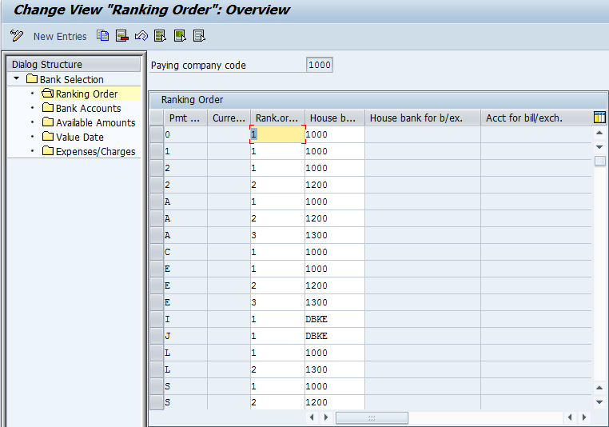Screen dimensions: 609x427
Task: Click the Undo Change icon in toolbar
Action: (x=141, y=36)
